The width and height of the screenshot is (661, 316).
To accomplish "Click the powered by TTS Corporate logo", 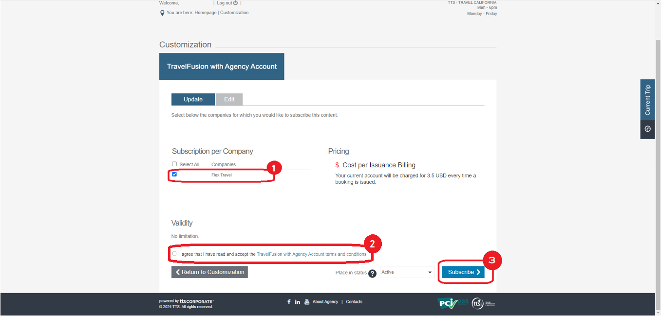I will 187,301.
